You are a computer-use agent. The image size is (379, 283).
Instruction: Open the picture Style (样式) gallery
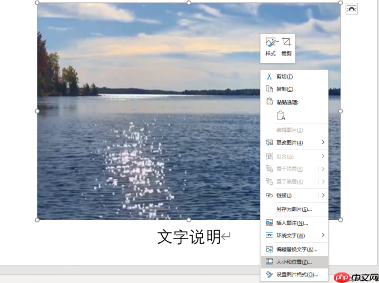pos(271,47)
